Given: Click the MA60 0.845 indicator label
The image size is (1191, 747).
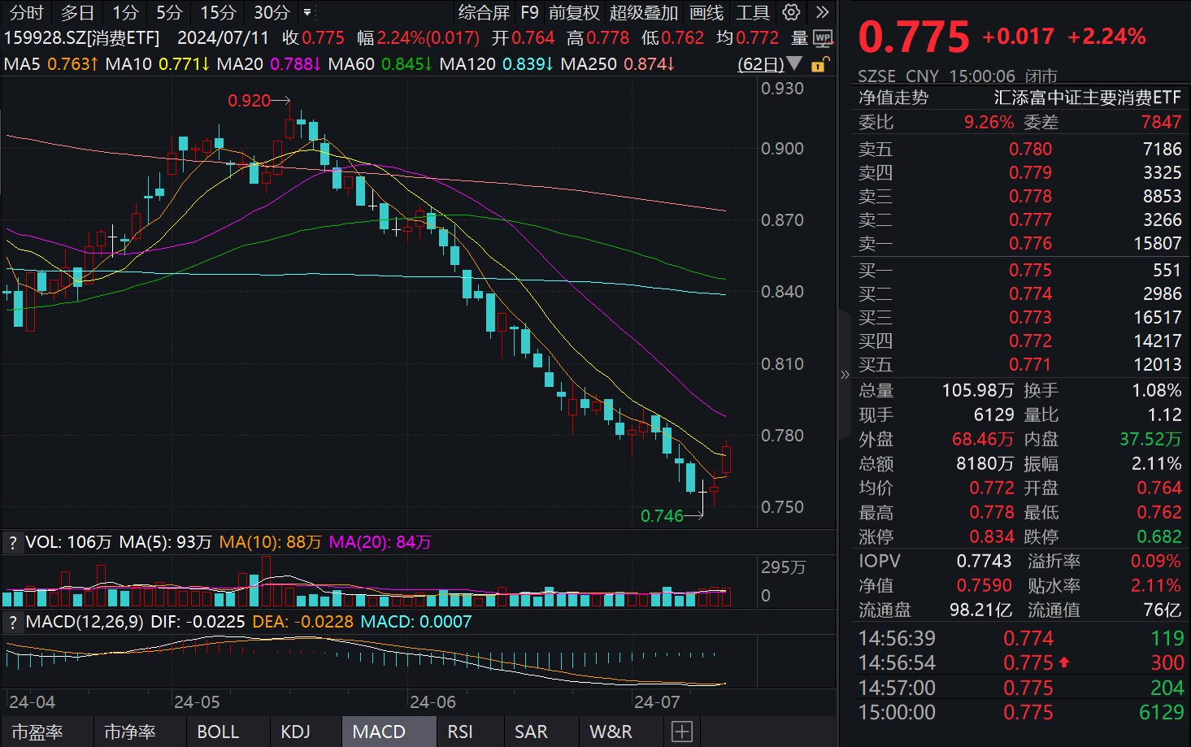Looking at the screenshot, I should (x=380, y=63).
